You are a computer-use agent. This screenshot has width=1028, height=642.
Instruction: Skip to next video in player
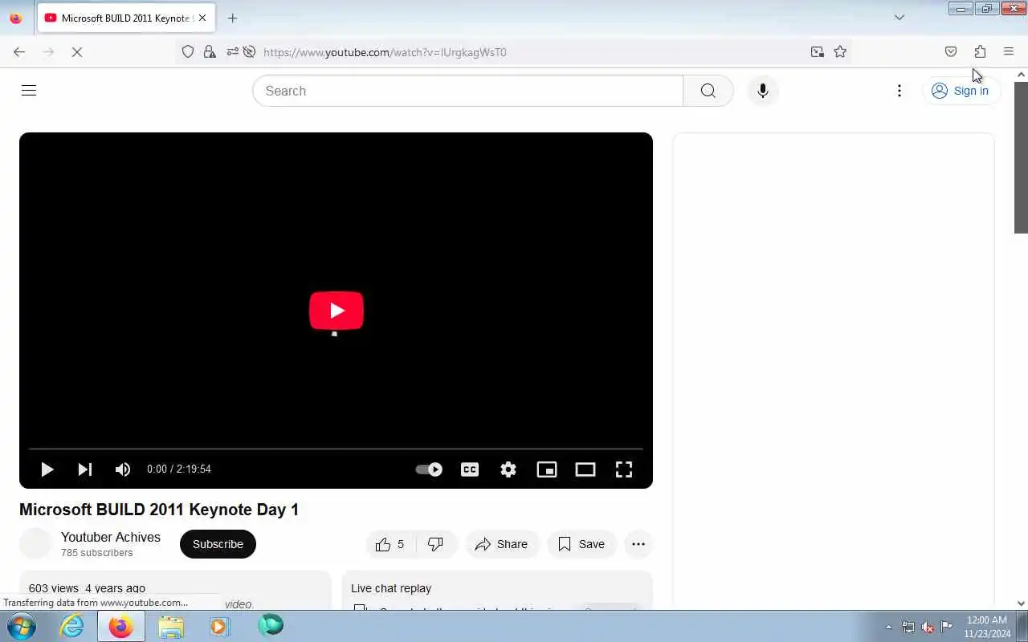pyautogui.click(x=85, y=469)
